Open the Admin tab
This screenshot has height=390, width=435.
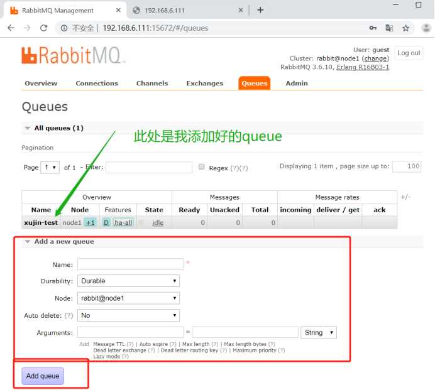click(297, 83)
